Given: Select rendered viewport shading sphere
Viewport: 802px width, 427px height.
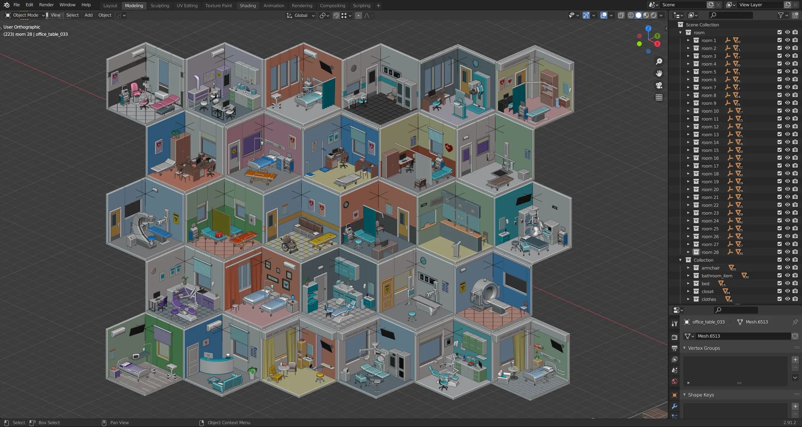Looking at the screenshot, I should pos(653,15).
